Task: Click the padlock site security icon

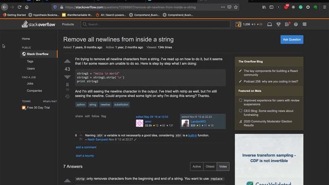Action: (62, 7)
